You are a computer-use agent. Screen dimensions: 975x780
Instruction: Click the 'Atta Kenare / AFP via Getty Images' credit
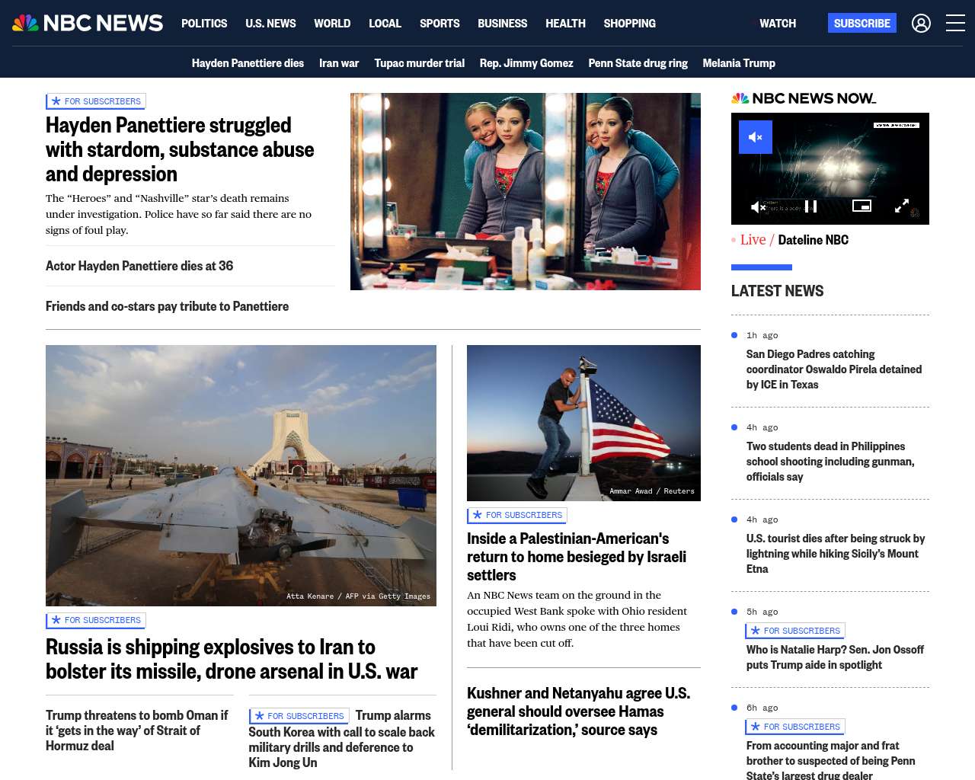(x=358, y=596)
